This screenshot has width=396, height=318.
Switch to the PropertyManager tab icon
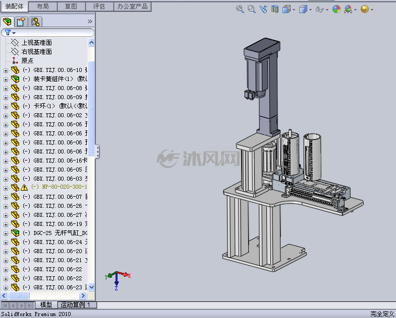coord(21,22)
